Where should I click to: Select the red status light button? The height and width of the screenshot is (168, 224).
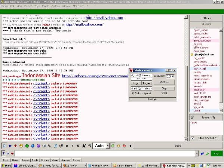pyautogui.click(x=124, y=146)
